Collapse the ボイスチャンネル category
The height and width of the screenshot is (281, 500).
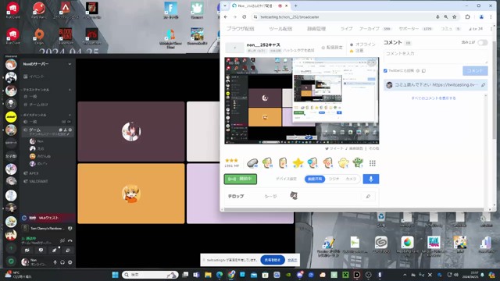[34, 115]
